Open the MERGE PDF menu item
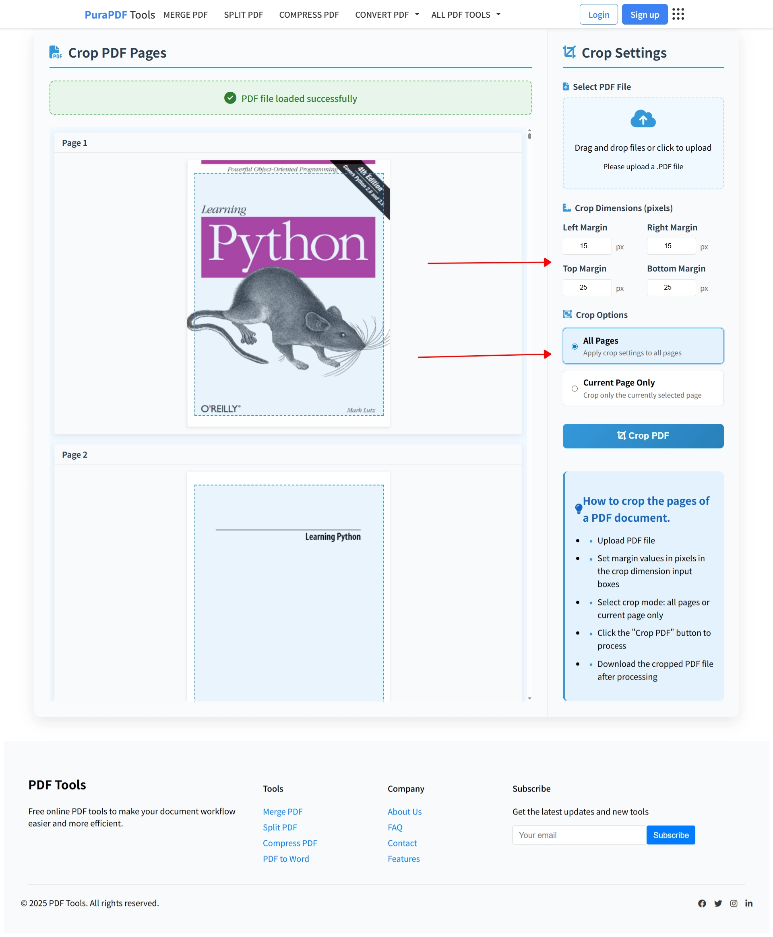This screenshot has height=937, width=773. tap(185, 14)
